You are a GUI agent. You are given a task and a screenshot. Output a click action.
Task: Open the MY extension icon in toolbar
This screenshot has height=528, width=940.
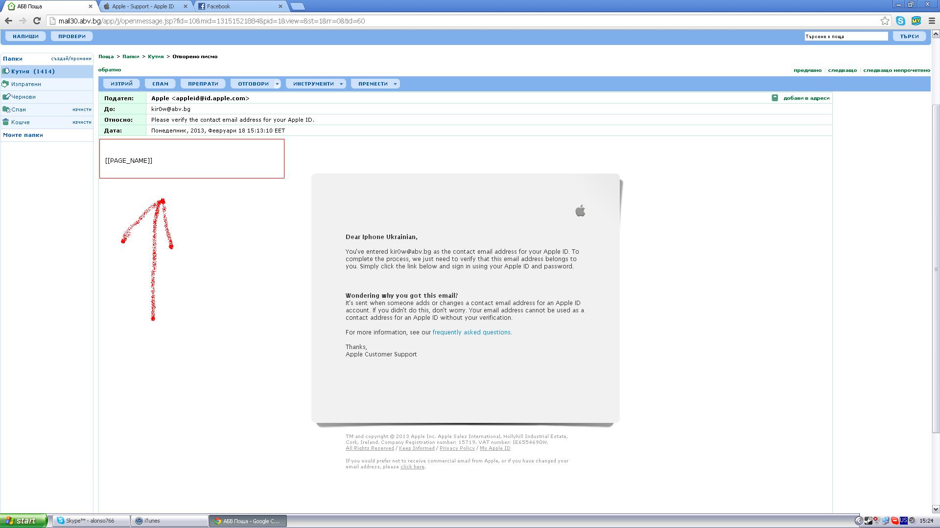tap(916, 21)
